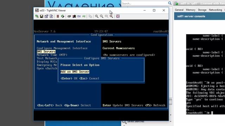This screenshot has width=225, height=126.
Task: Click the Save session floppy icon
Action: tap(41, 16)
